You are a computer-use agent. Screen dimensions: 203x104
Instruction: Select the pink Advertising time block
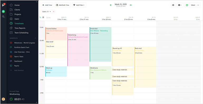click(78, 50)
